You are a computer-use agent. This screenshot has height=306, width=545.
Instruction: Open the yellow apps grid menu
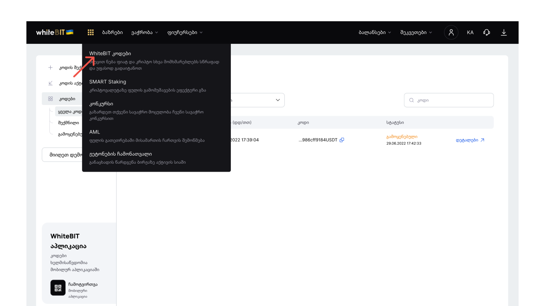[91, 32]
